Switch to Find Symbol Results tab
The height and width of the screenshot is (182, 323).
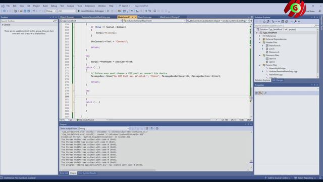(87, 173)
